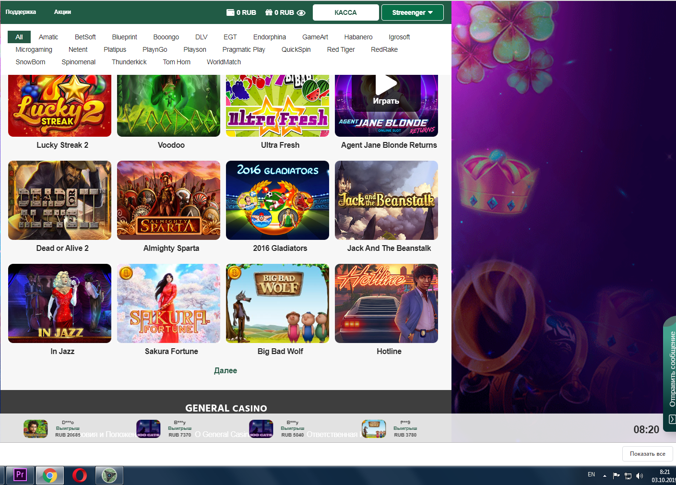Open the 2016 Gladiators game thumbnail
The image size is (676, 485).
click(277, 200)
